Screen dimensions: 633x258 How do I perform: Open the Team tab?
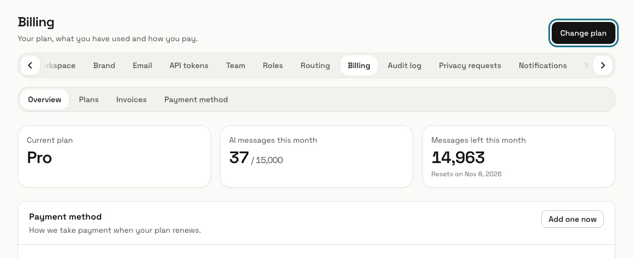tap(235, 65)
